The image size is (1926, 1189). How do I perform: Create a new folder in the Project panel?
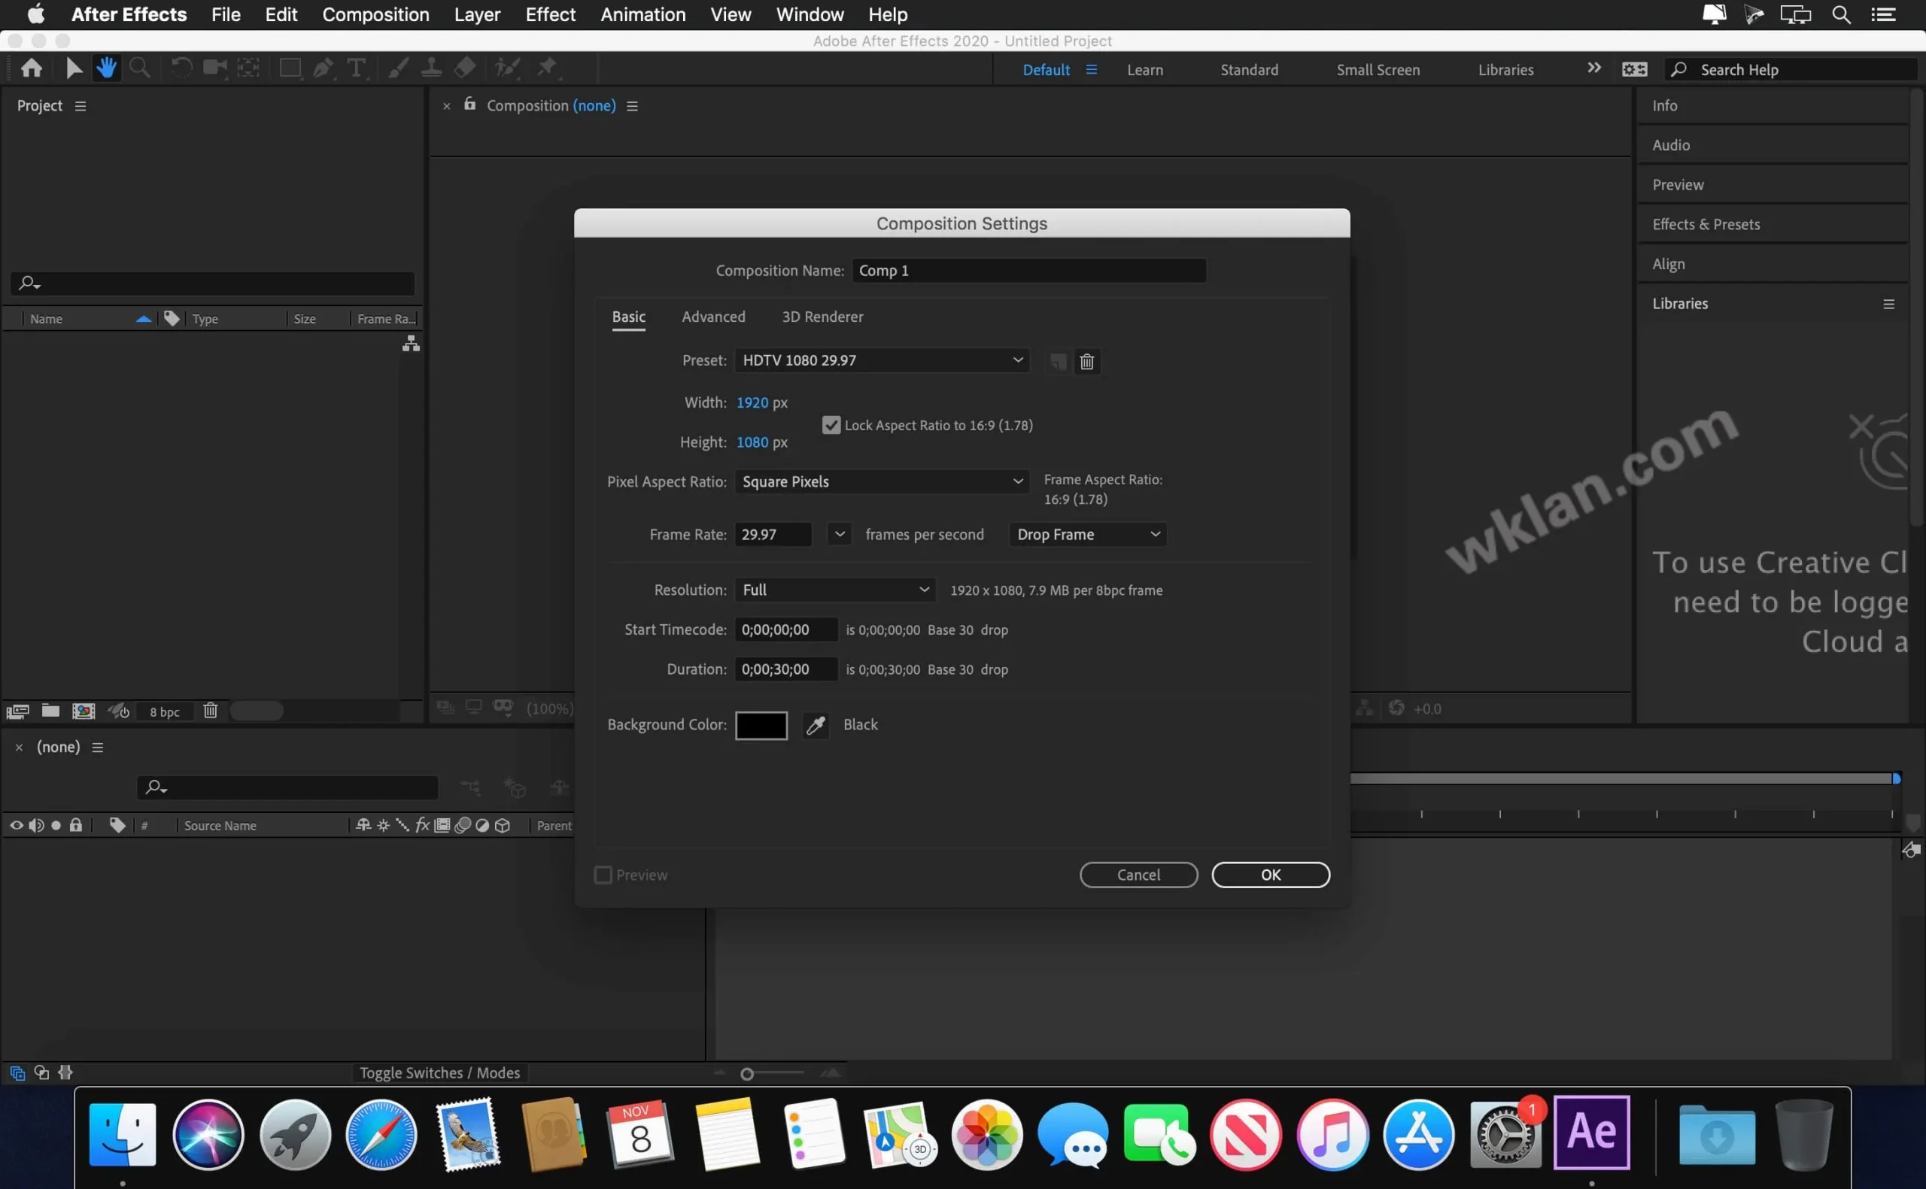pyautogui.click(x=50, y=711)
